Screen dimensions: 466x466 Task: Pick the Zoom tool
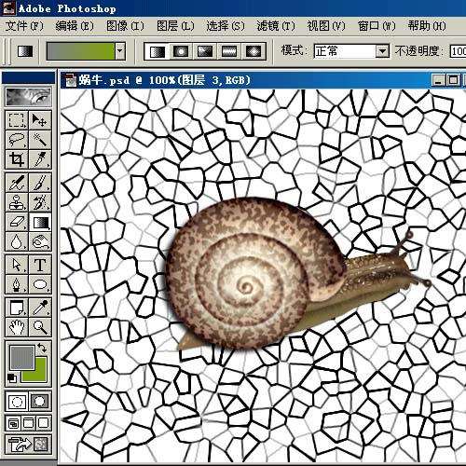tap(40, 327)
